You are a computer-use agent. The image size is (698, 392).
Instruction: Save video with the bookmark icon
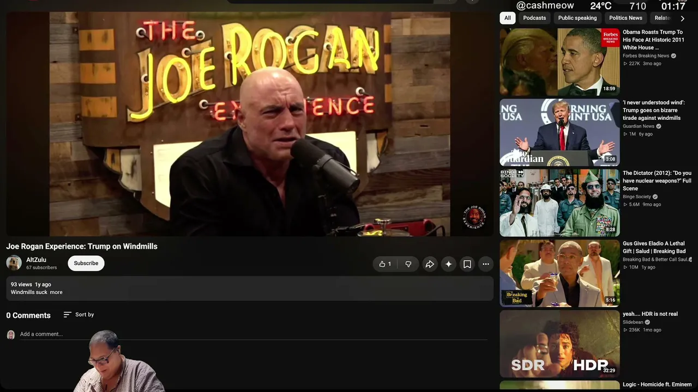coord(467,264)
